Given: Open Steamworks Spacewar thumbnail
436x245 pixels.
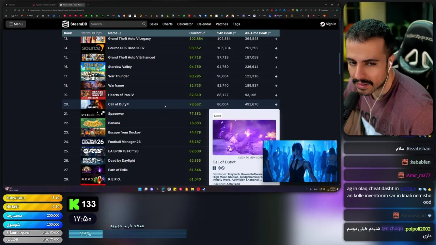Looking at the screenshot, I should [x=93, y=114].
